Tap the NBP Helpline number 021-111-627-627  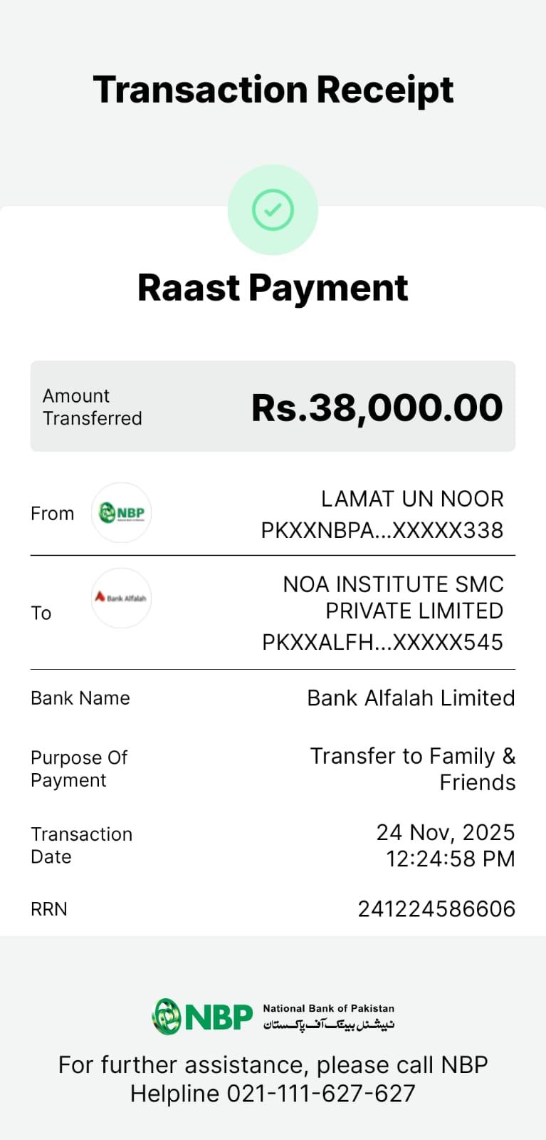coord(320,1093)
